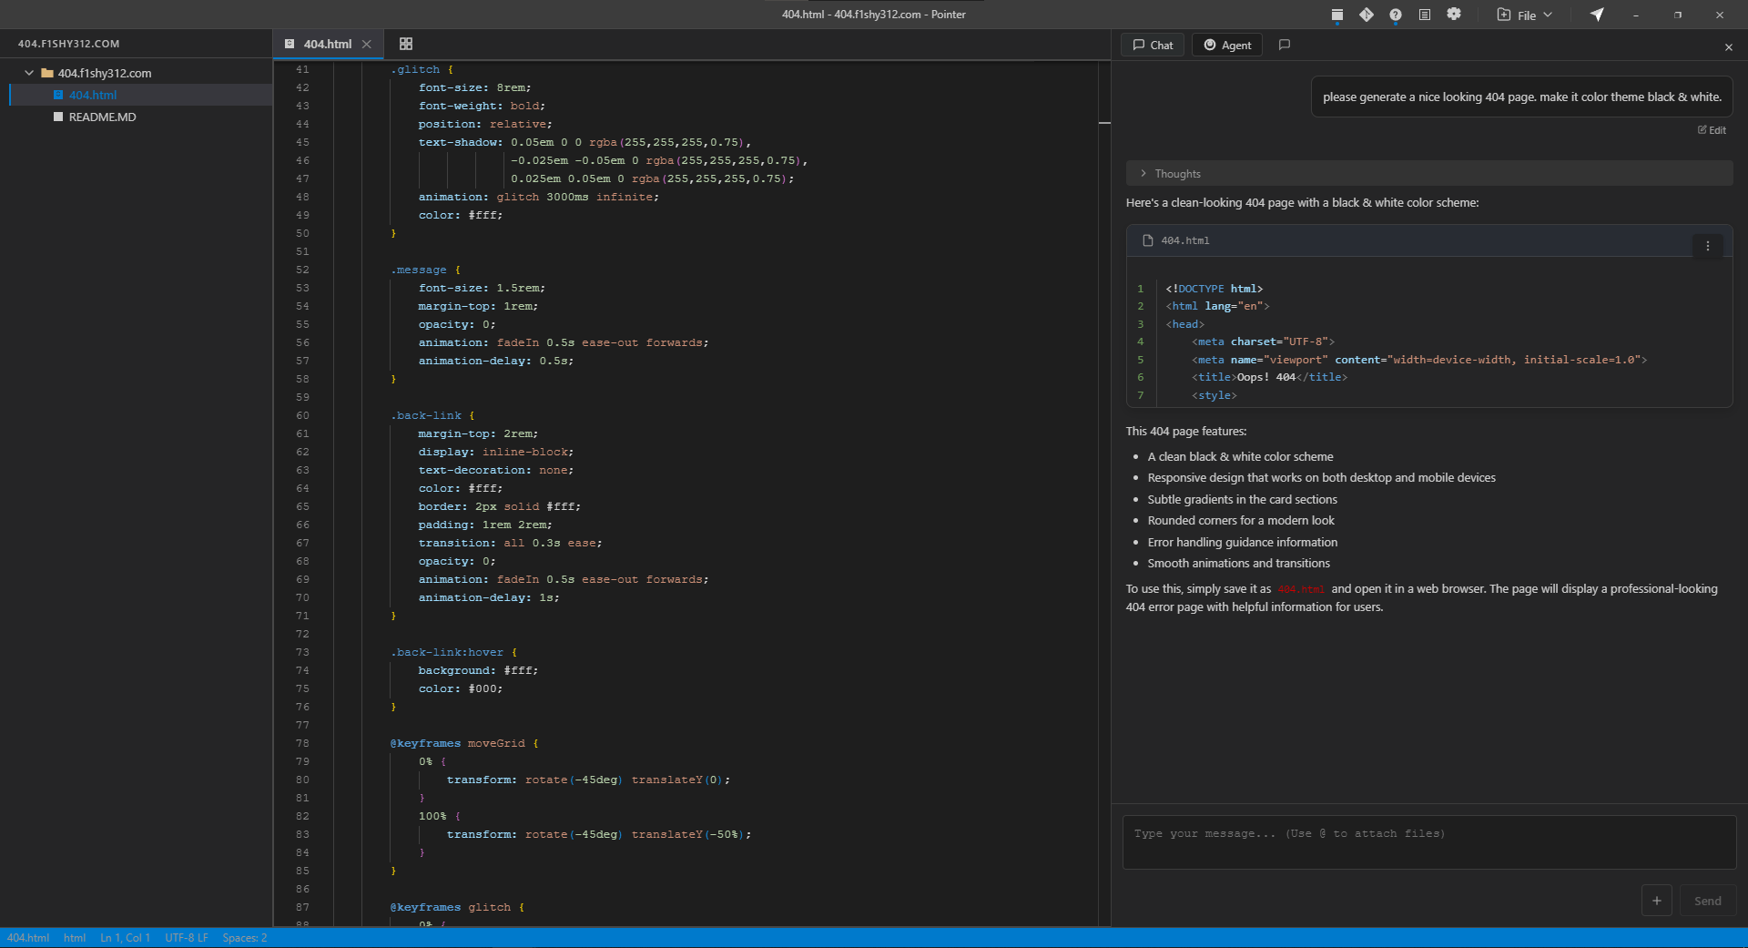Collapse the 404.f1shy312.com folder
The height and width of the screenshot is (948, 1748).
29,73
